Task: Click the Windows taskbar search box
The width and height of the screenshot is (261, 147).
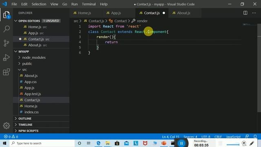Action: click(42, 143)
